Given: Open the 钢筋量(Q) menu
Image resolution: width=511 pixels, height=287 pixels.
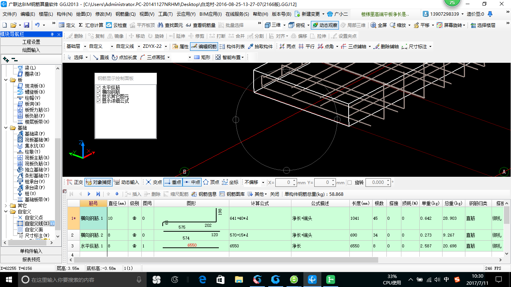Looking at the screenshot, I should (125, 14).
